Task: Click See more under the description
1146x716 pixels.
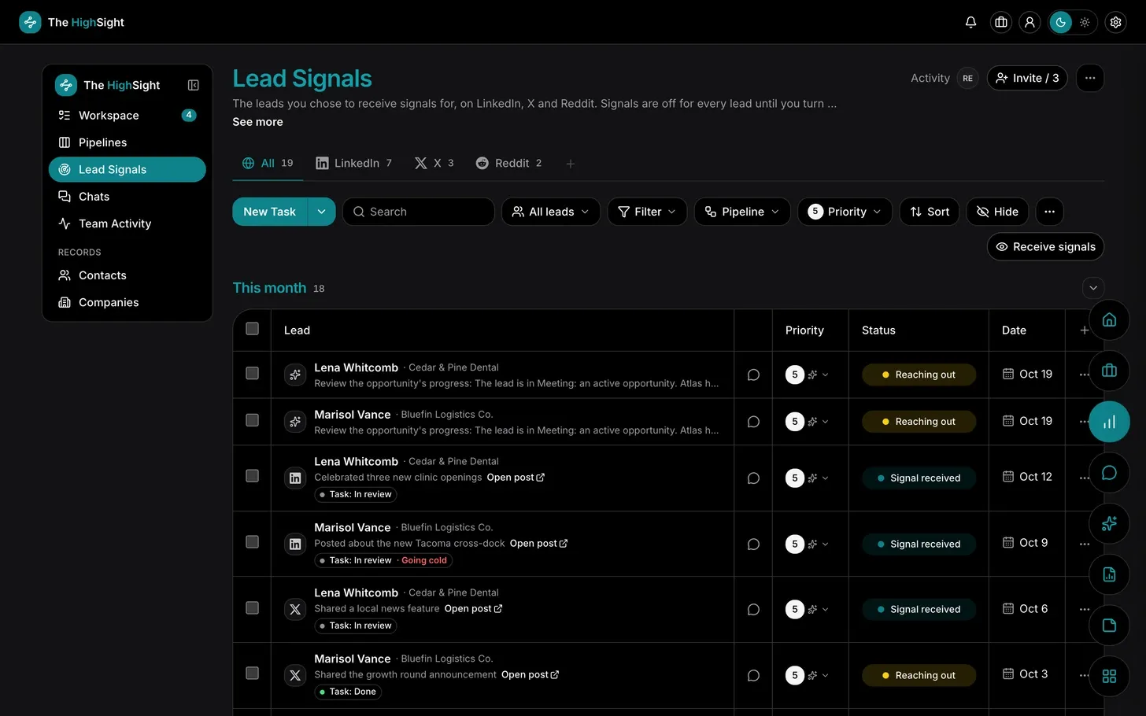Action: click(257, 122)
